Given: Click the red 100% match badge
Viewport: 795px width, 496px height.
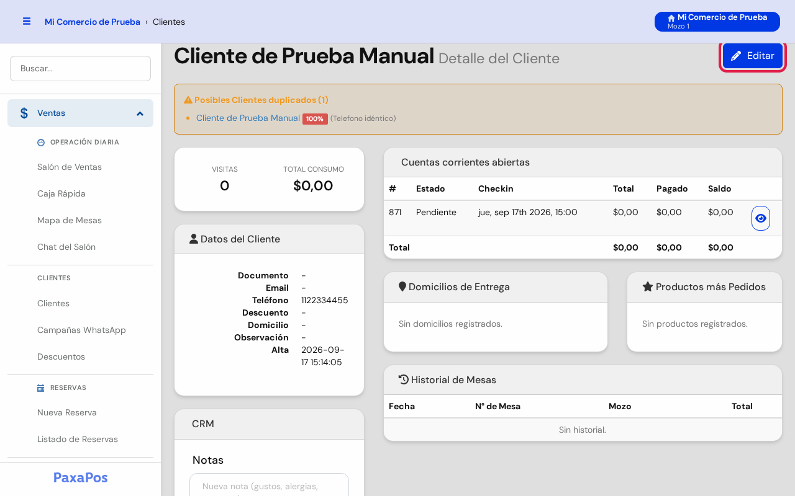Looking at the screenshot, I should (x=315, y=119).
